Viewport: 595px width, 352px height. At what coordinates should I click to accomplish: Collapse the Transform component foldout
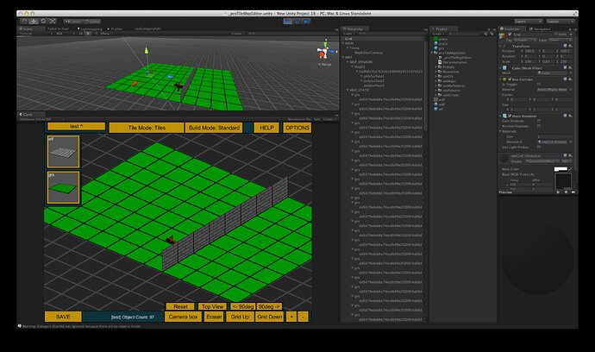click(x=500, y=46)
